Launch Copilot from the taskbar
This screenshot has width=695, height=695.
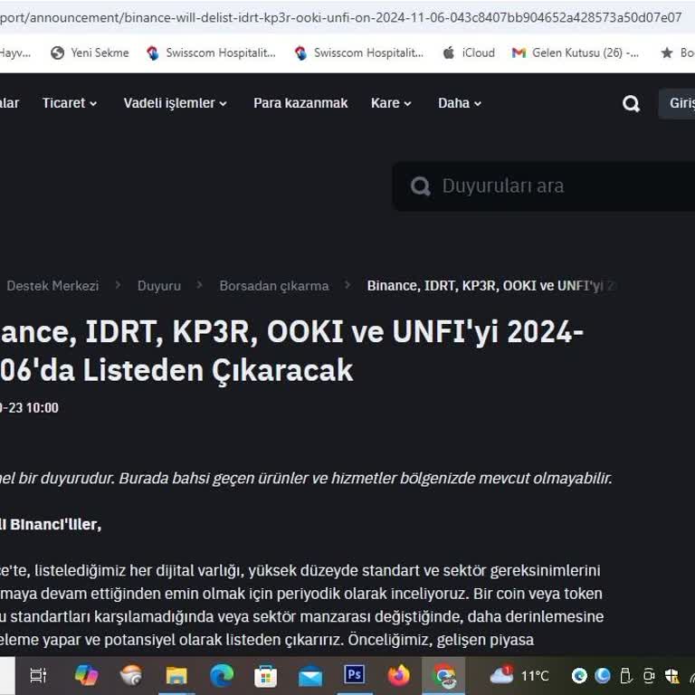coord(86,675)
